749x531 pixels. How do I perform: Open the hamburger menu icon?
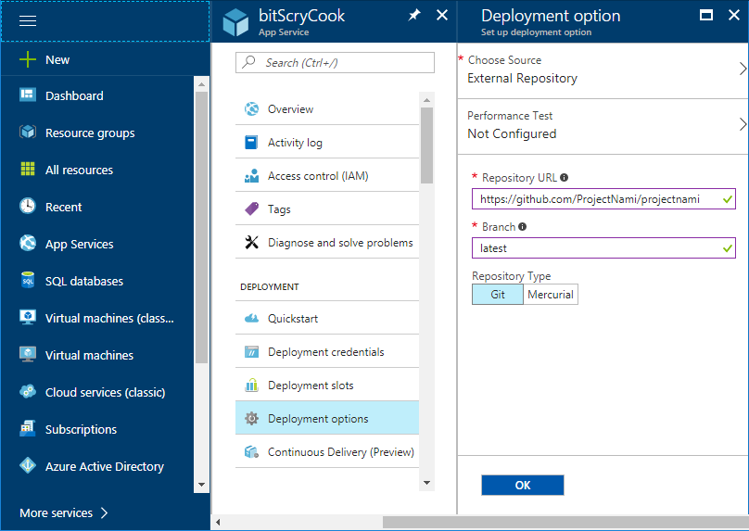[x=28, y=21]
